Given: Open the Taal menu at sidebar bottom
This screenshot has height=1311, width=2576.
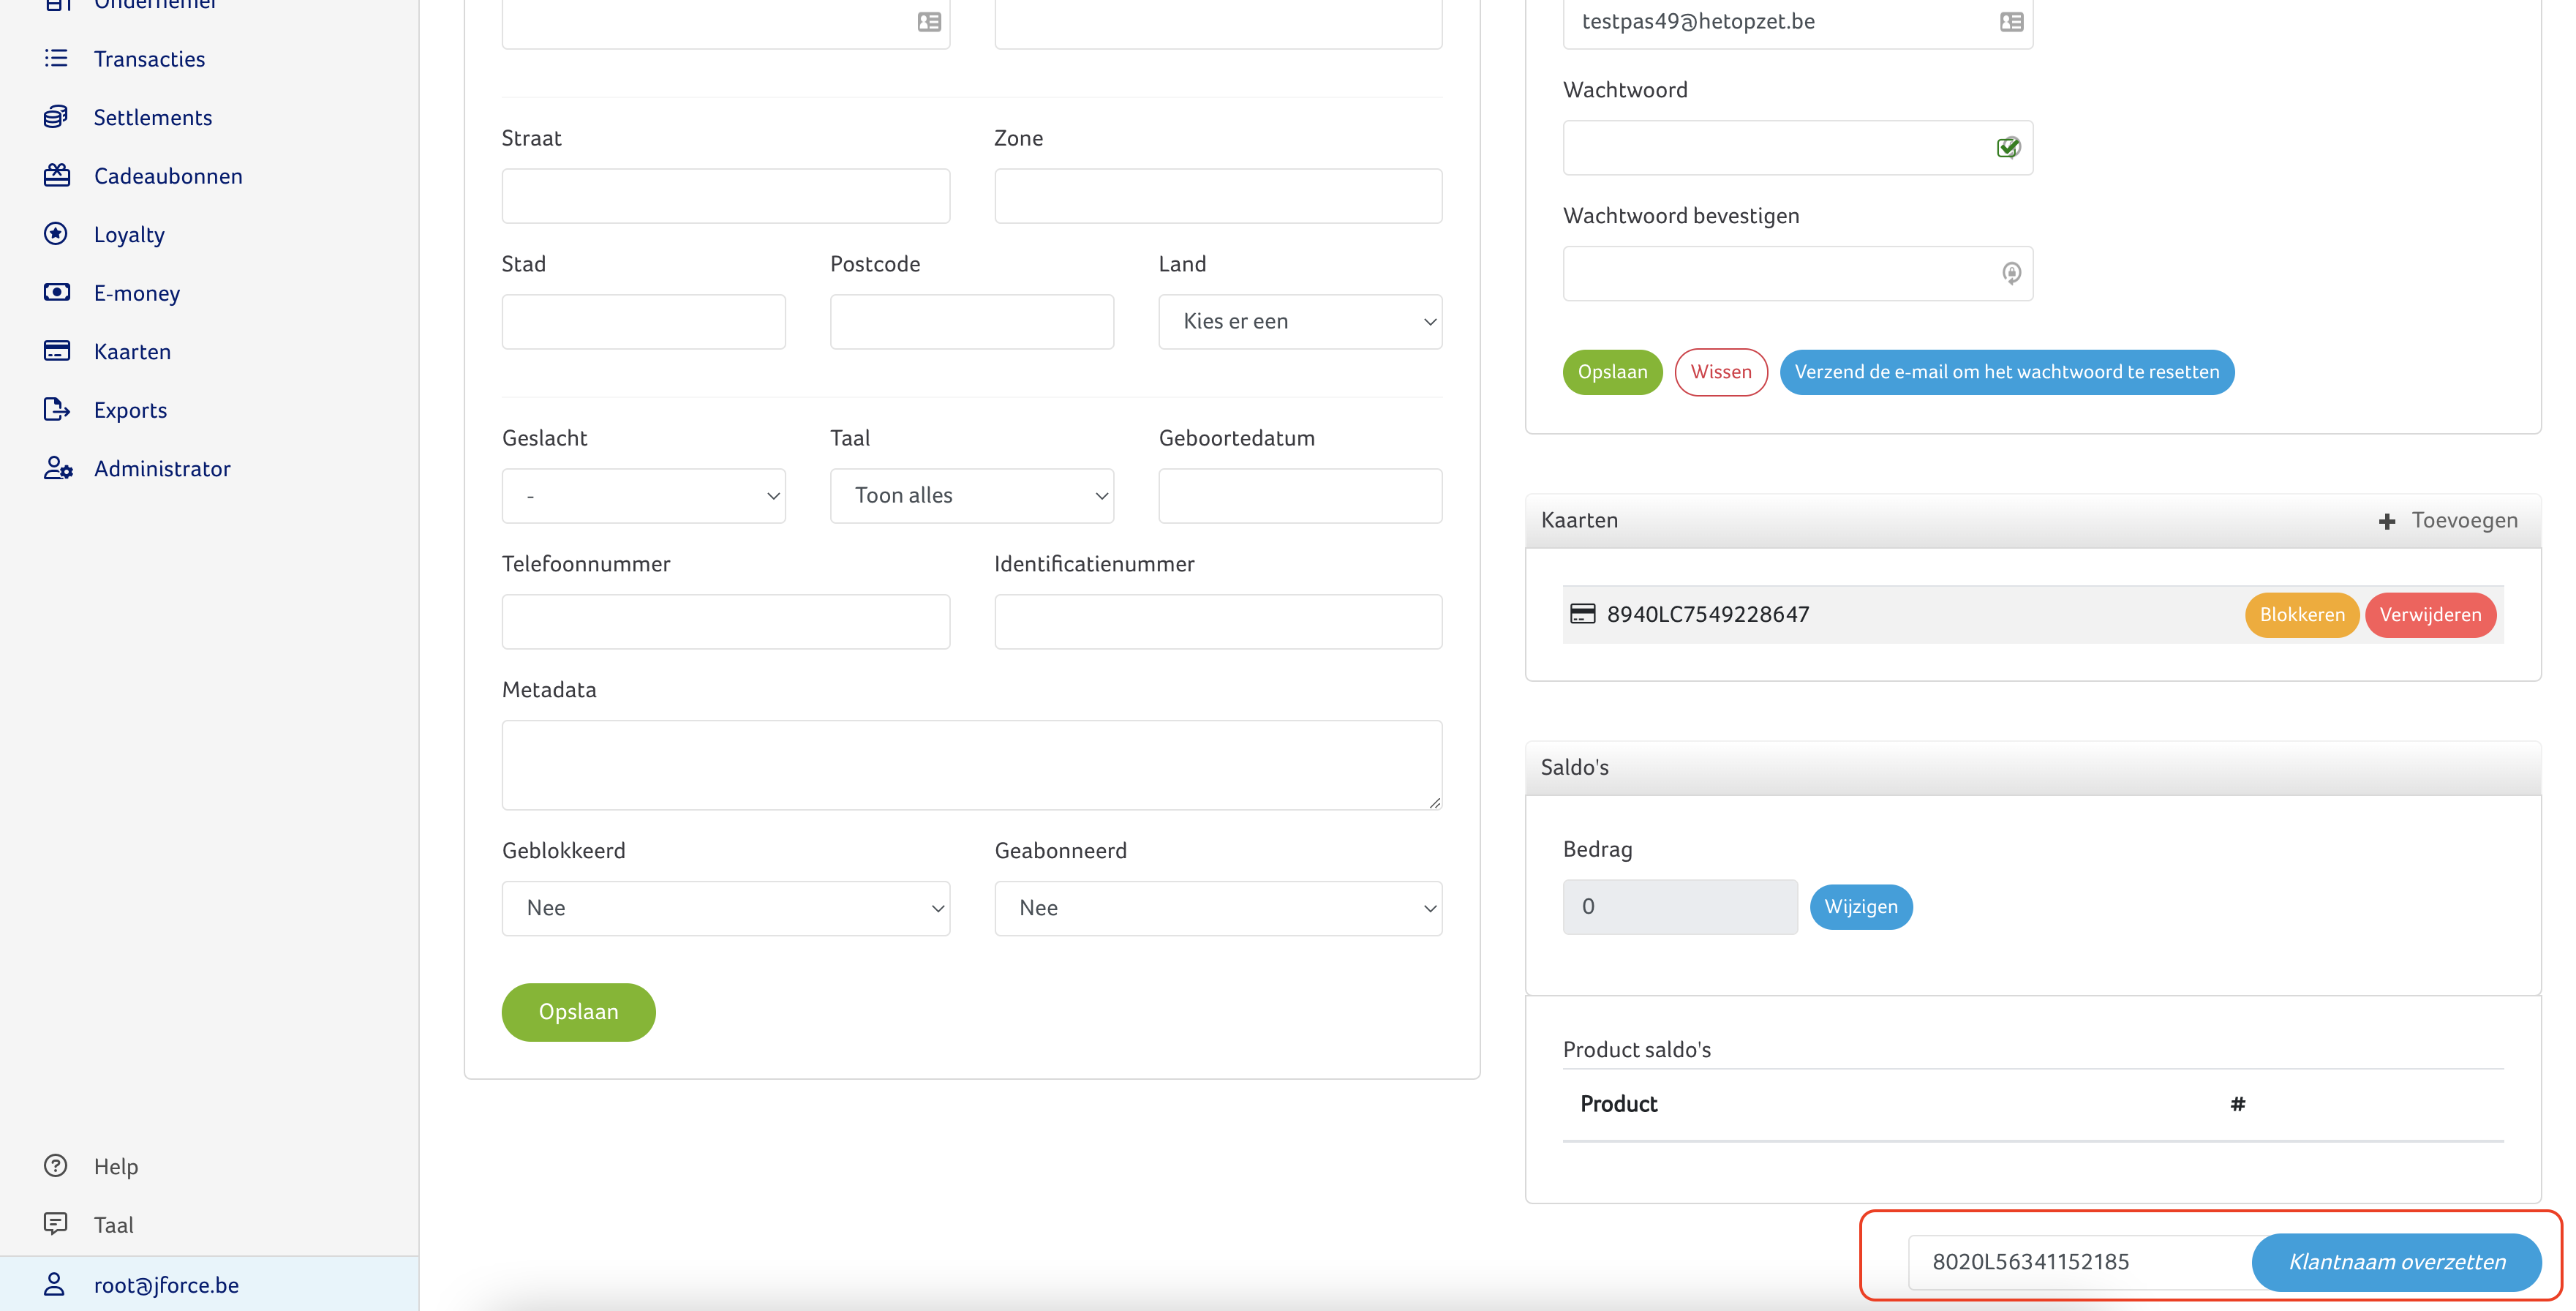Looking at the screenshot, I should 113,1225.
